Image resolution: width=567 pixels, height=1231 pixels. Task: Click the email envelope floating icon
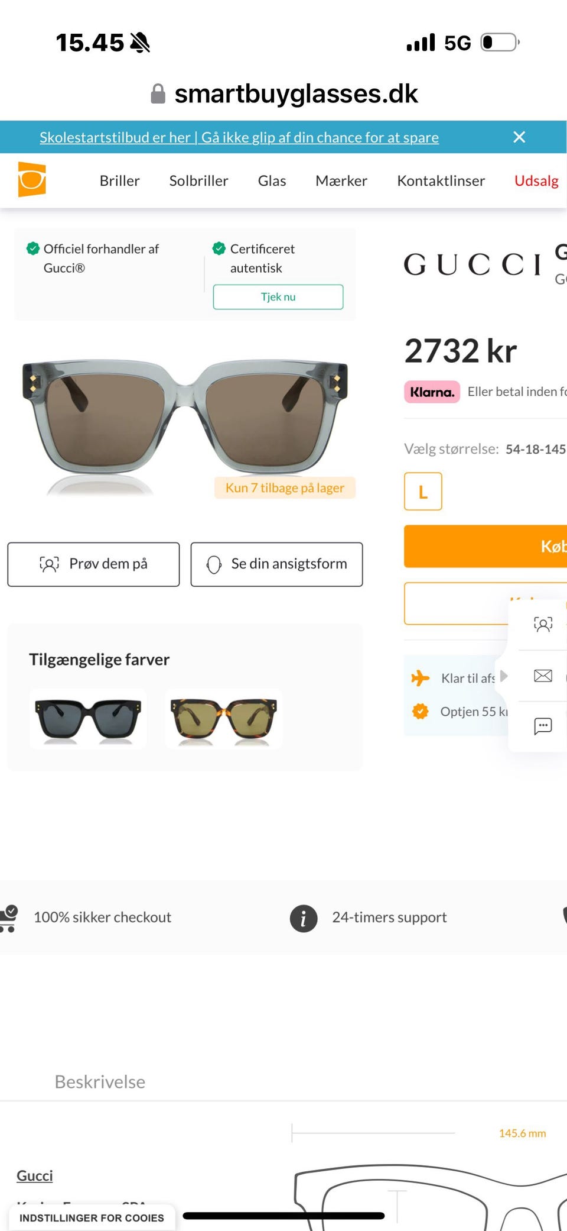point(543,676)
